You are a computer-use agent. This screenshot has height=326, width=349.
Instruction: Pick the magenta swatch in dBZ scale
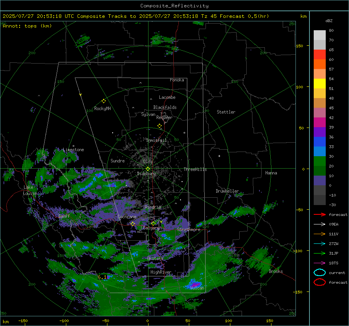click(x=320, y=122)
